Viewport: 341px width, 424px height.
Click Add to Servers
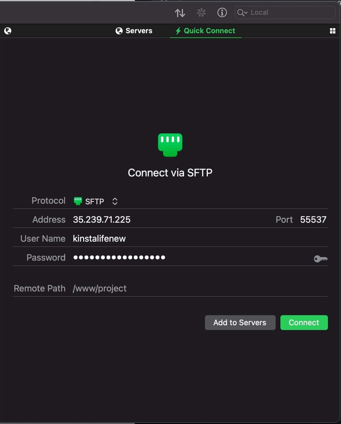[x=240, y=323]
